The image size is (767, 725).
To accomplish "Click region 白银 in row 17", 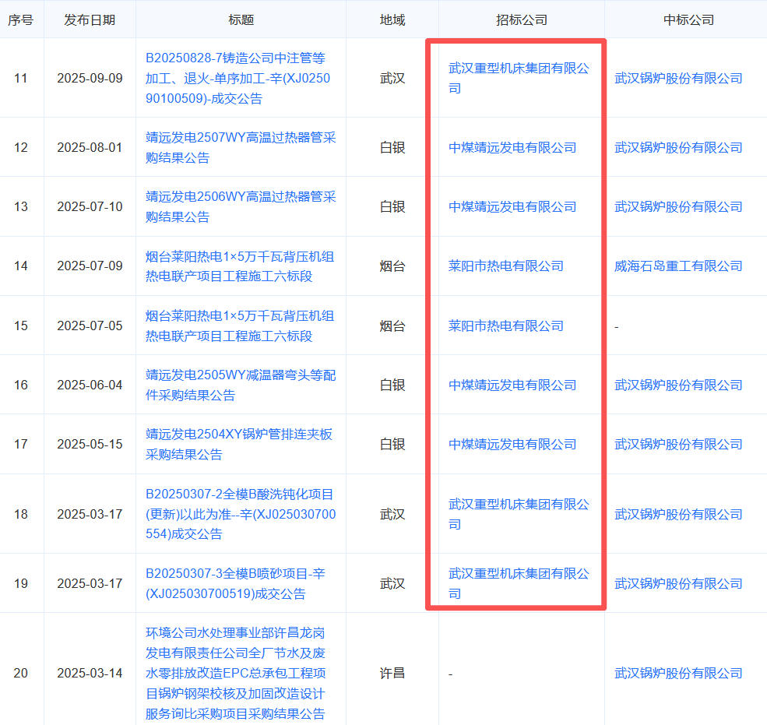I will pos(392,444).
